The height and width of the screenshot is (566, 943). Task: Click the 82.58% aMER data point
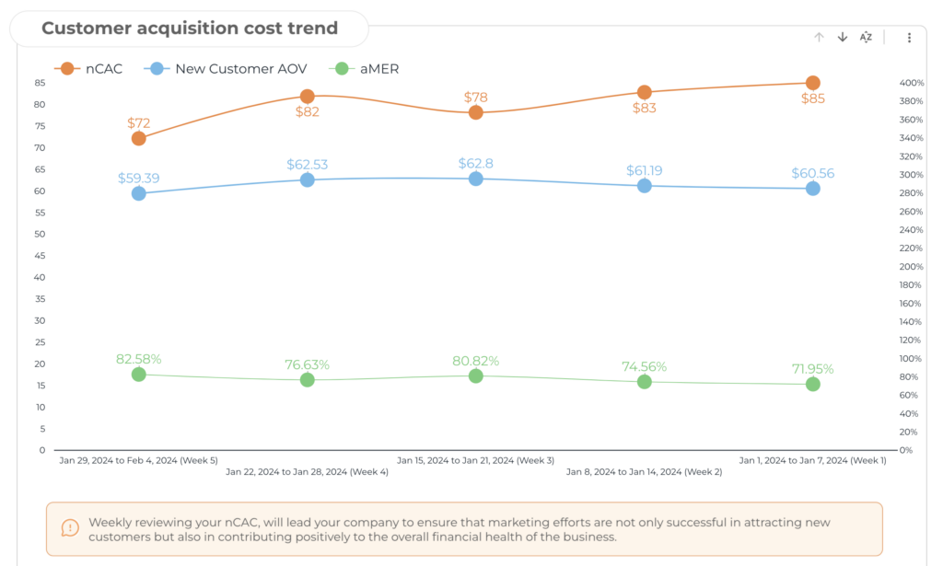point(139,375)
